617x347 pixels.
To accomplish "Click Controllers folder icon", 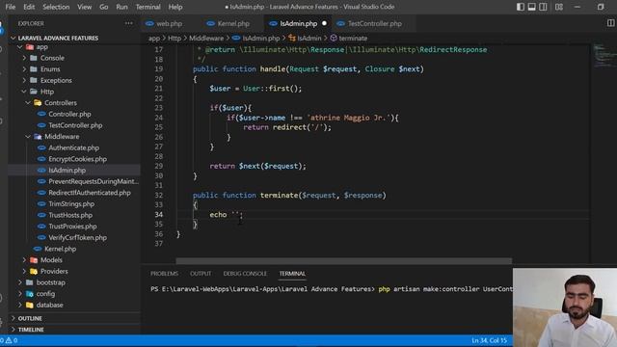I will [x=38, y=103].
